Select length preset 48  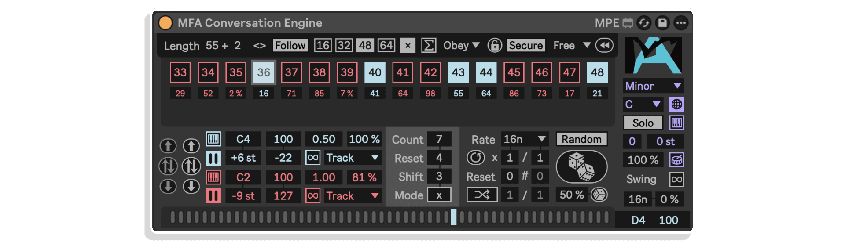[x=365, y=45]
